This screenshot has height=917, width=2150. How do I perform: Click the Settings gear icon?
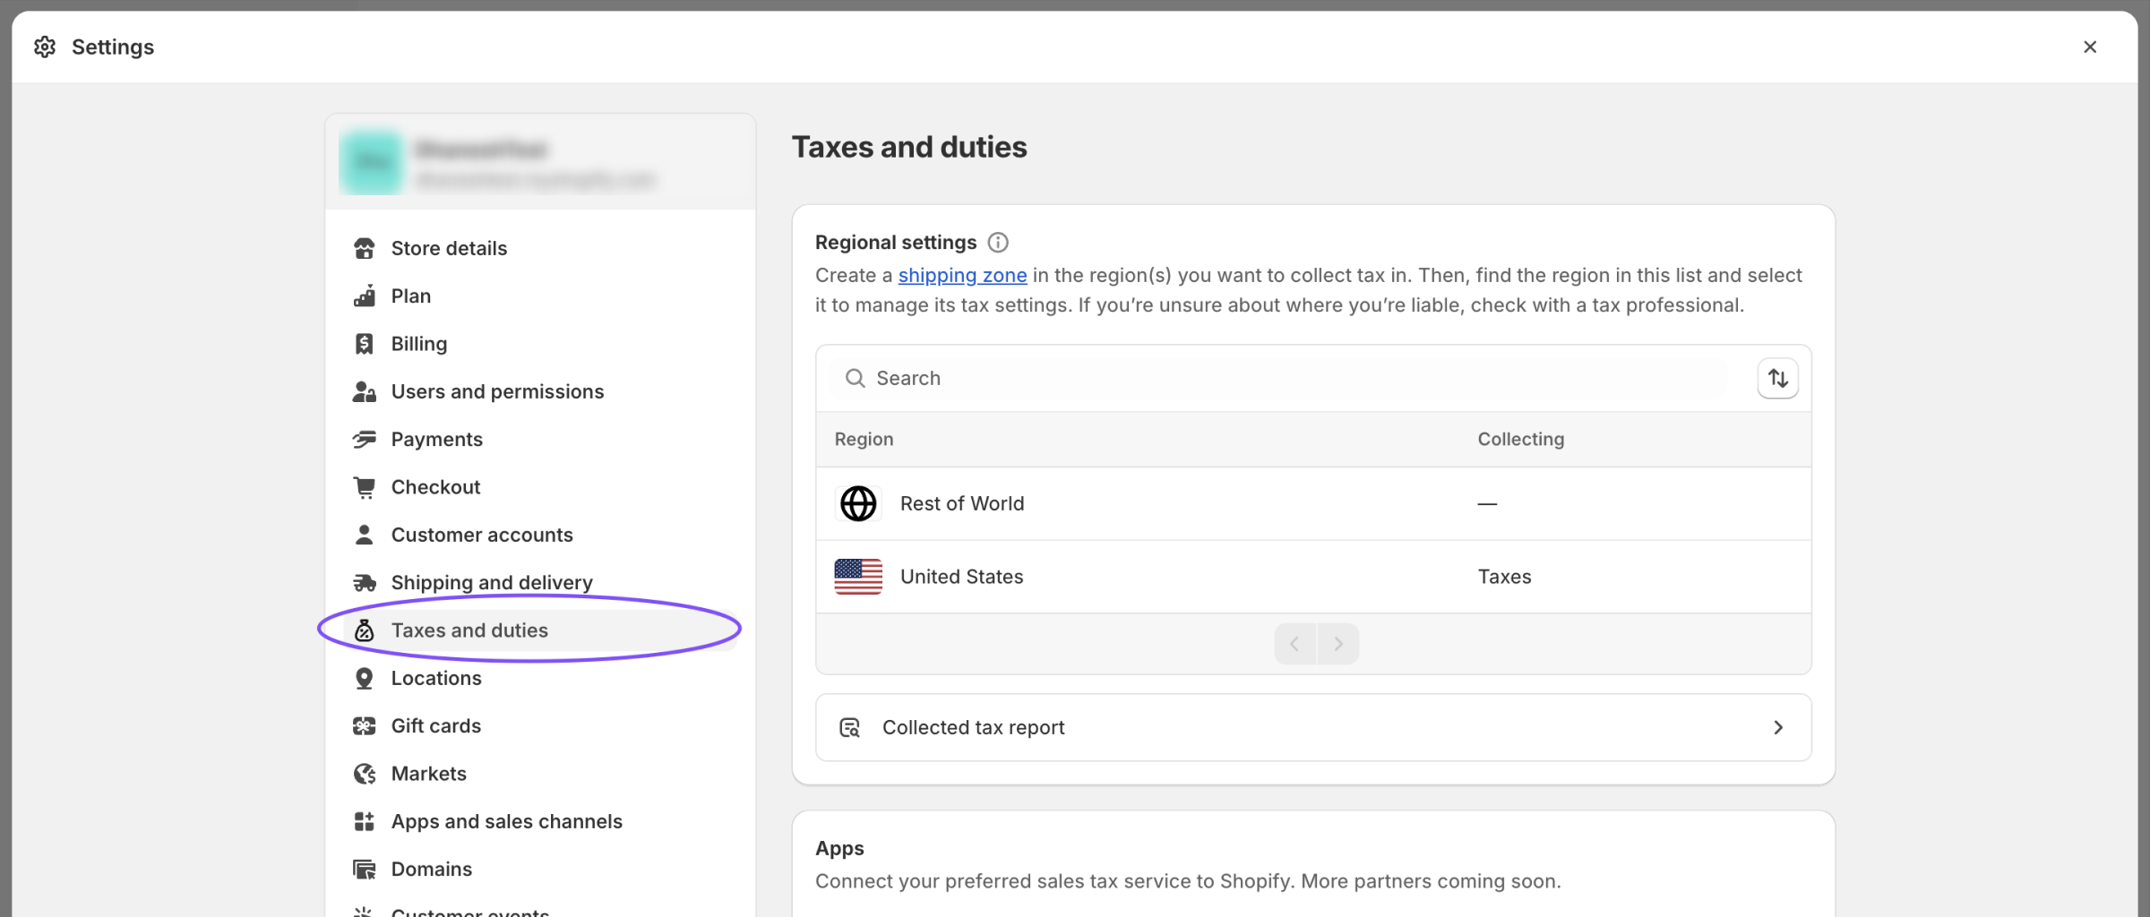pos(44,47)
